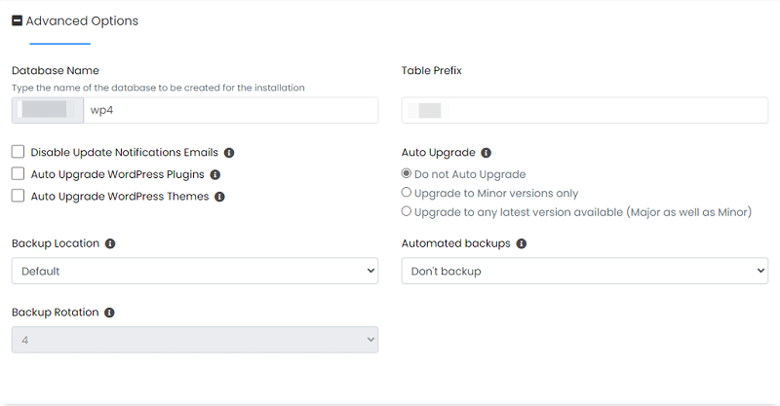The image size is (780, 406).
Task: Select the Do not Auto Upgrade option
Action: tap(407, 174)
